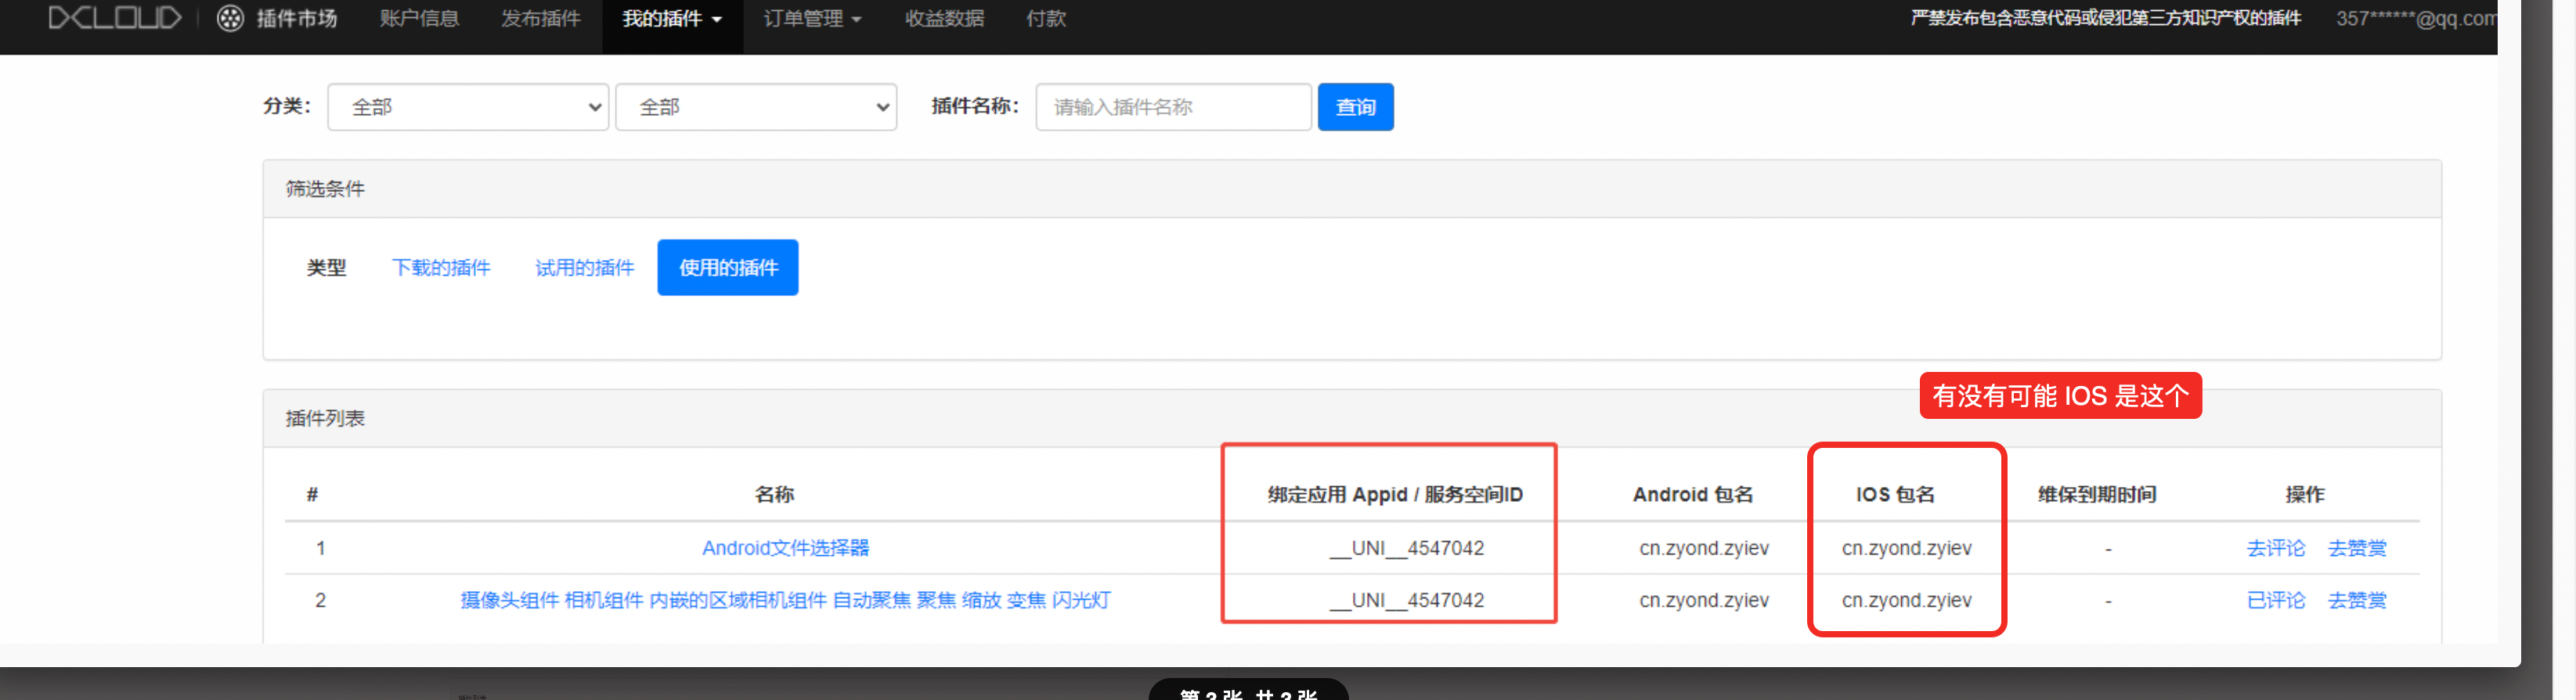Expand the 我的插件 dropdown menu
The height and width of the screenshot is (700, 2576).
point(672,18)
